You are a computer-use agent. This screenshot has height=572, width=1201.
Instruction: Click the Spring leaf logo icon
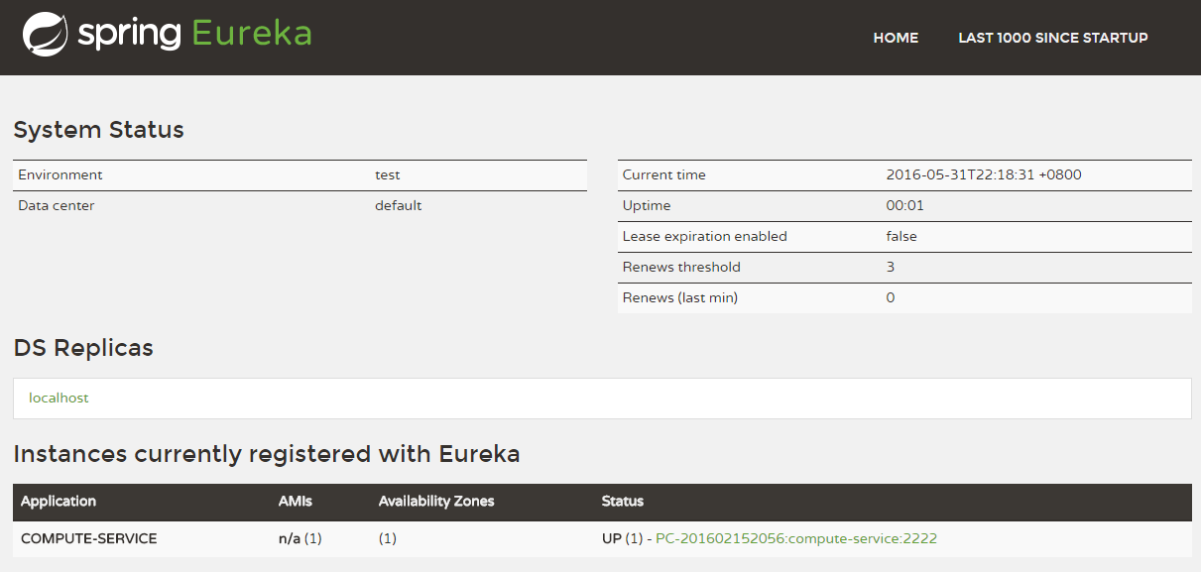pos(45,34)
